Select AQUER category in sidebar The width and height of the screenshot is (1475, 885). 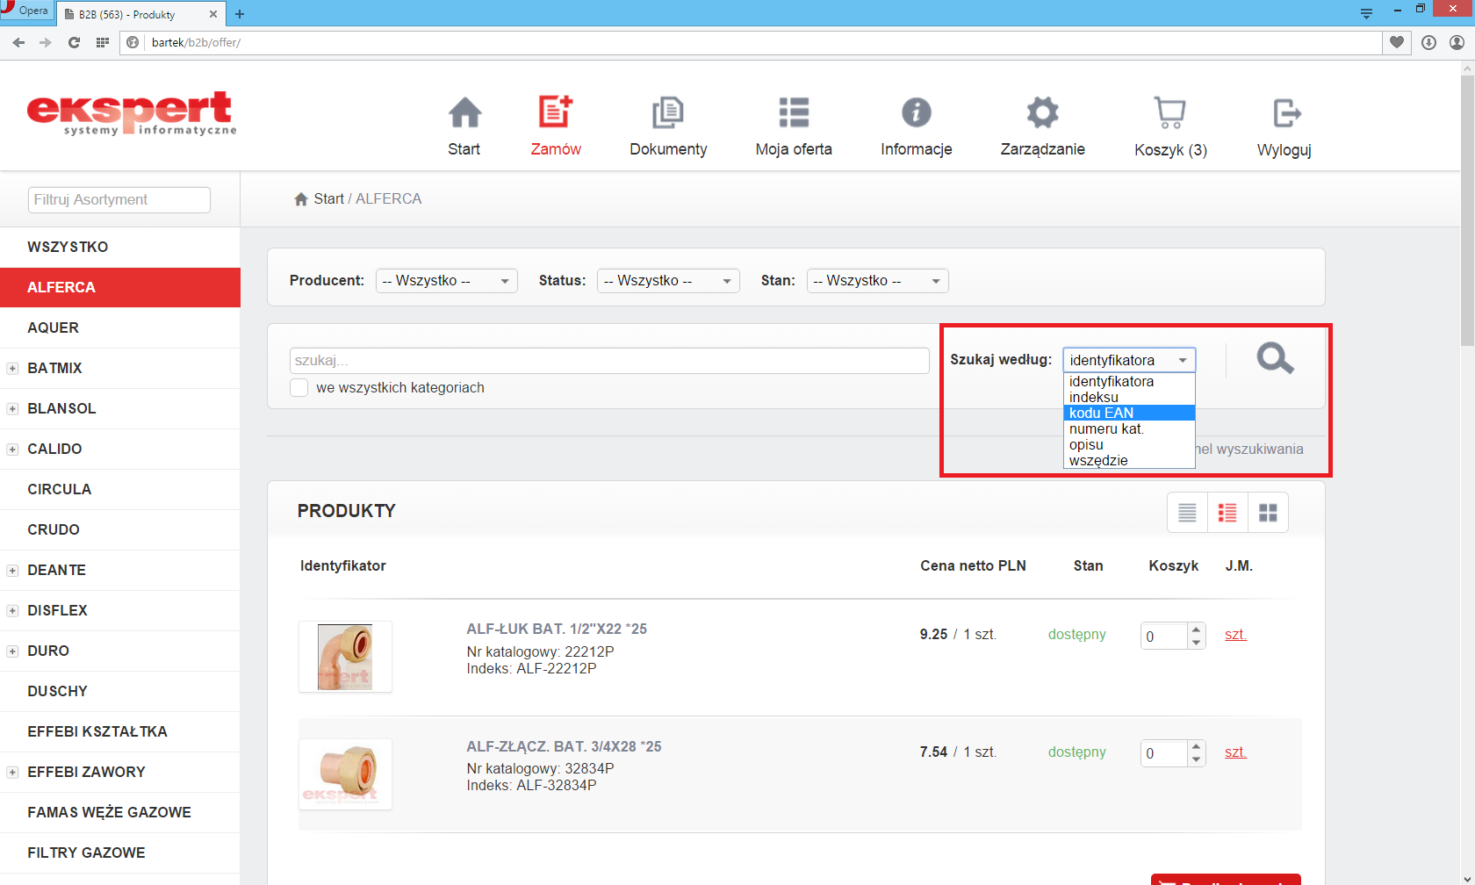[x=120, y=327]
